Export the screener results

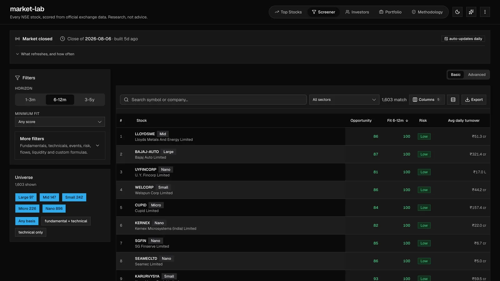474,100
